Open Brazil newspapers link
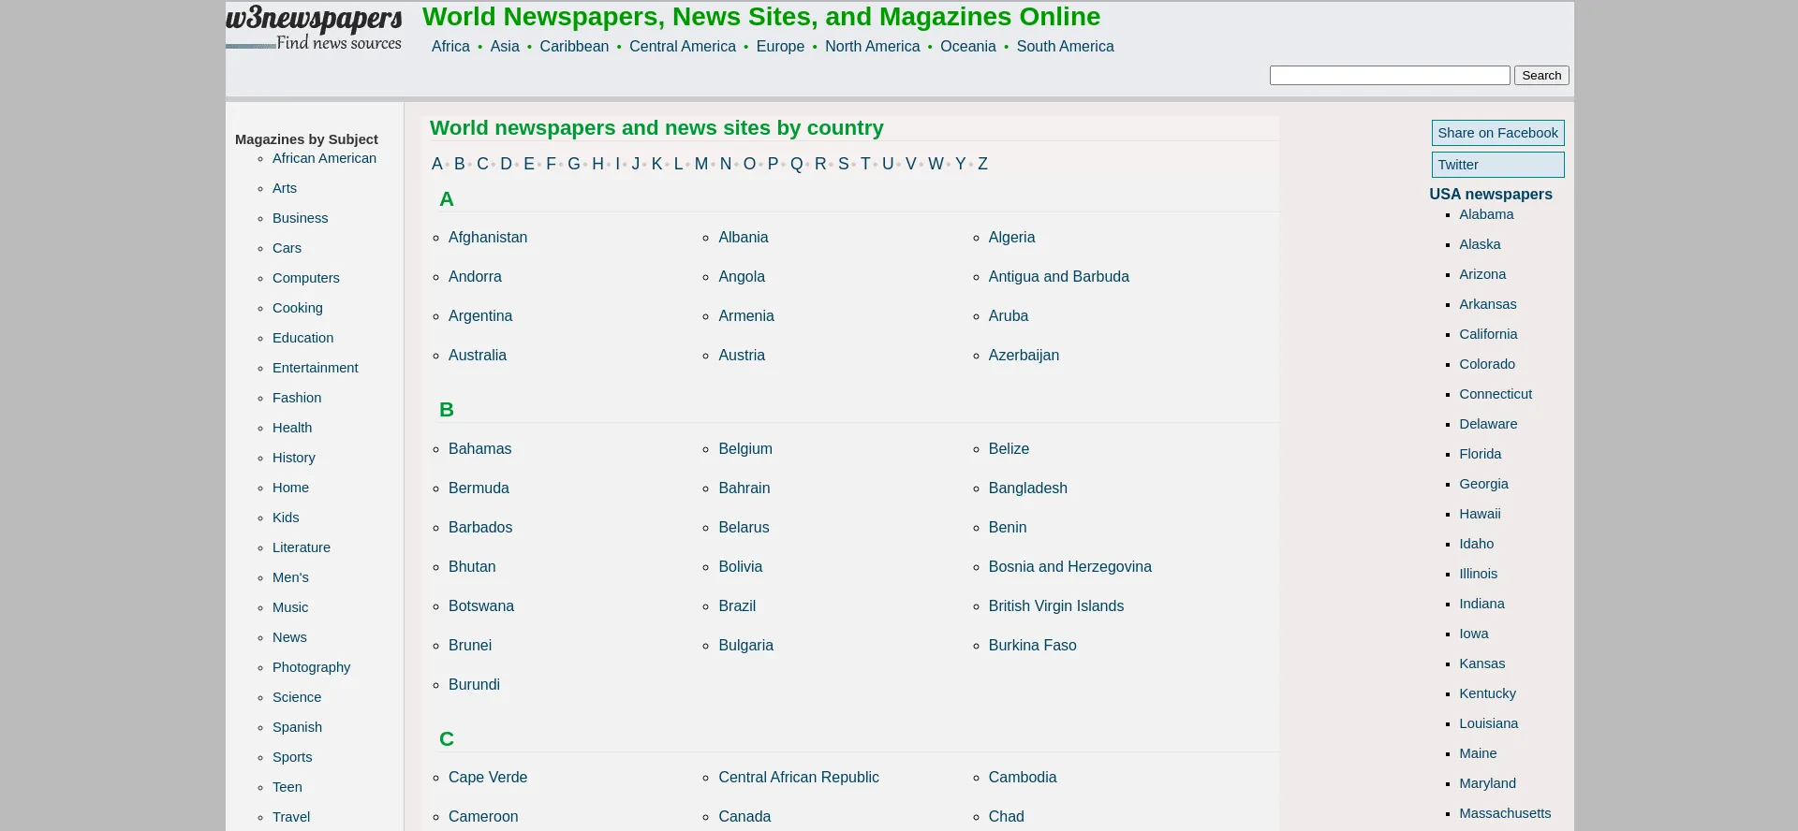The width and height of the screenshot is (1798, 831). point(737,606)
